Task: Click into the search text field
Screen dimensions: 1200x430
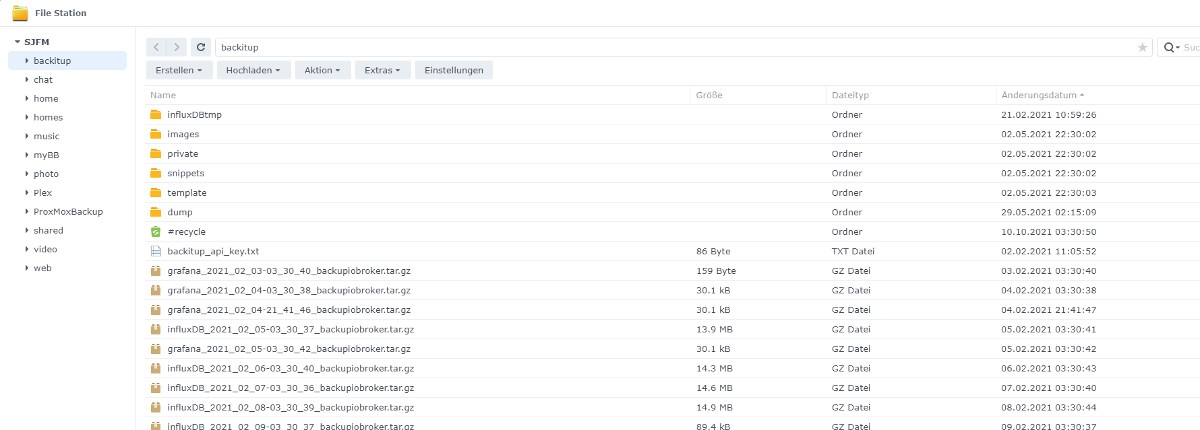Action: pyautogui.click(x=1191, y=47)
